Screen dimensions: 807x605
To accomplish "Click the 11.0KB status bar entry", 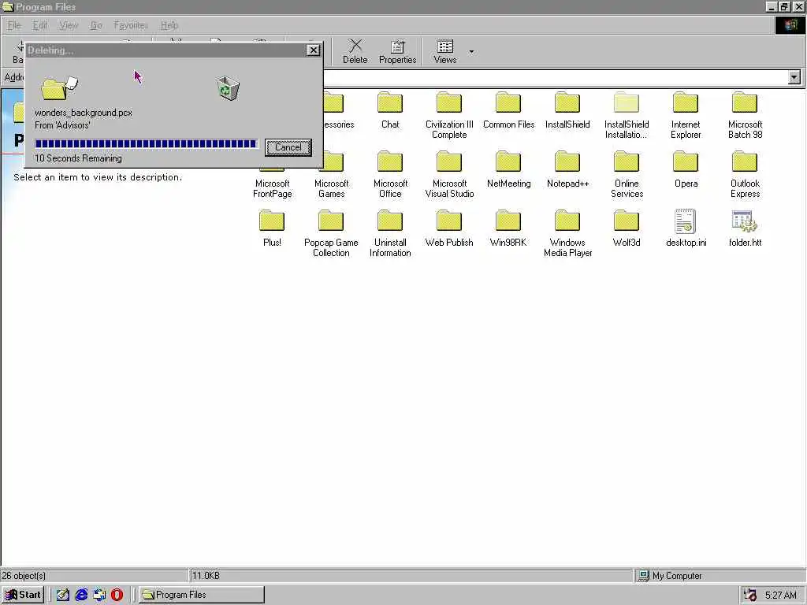I will coord(206,576).
